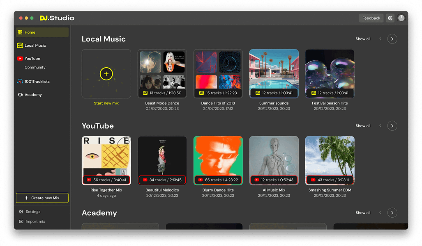Click the Feedback button

pos(371,18)
